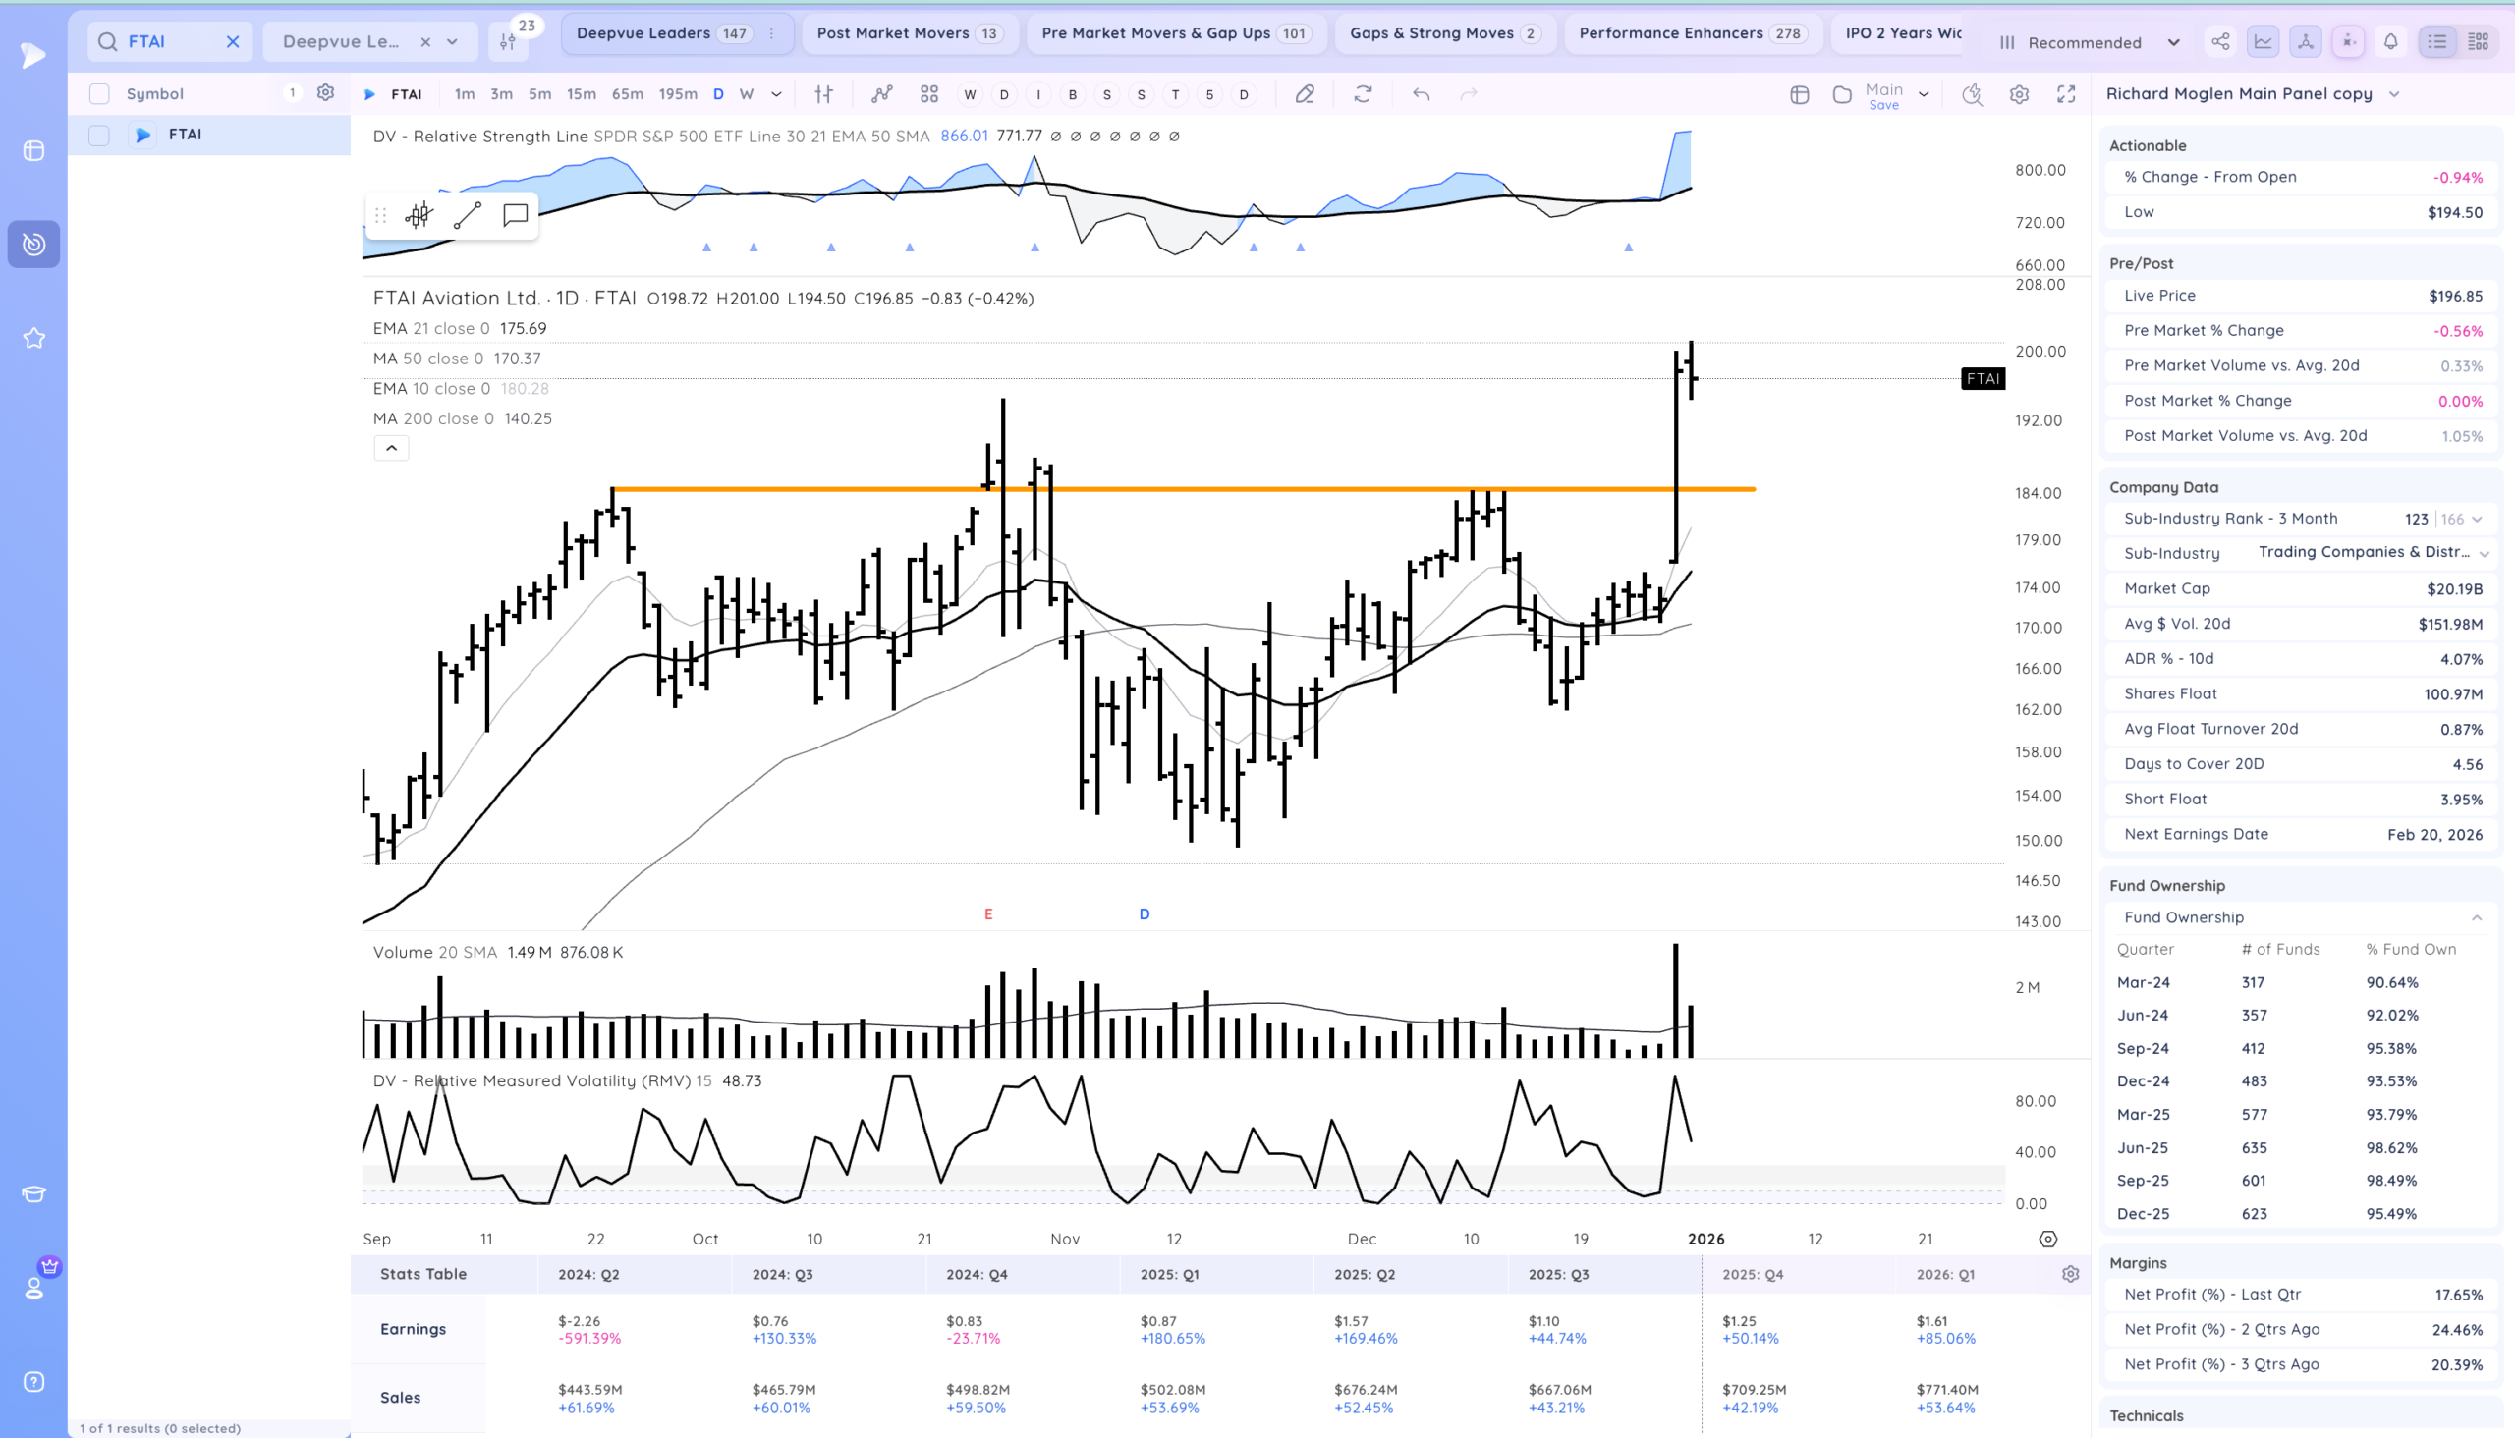The image size is (2515, 1438).
Task: Click the Stats Table settings gear
Action: click(x=2071, y=1274)
